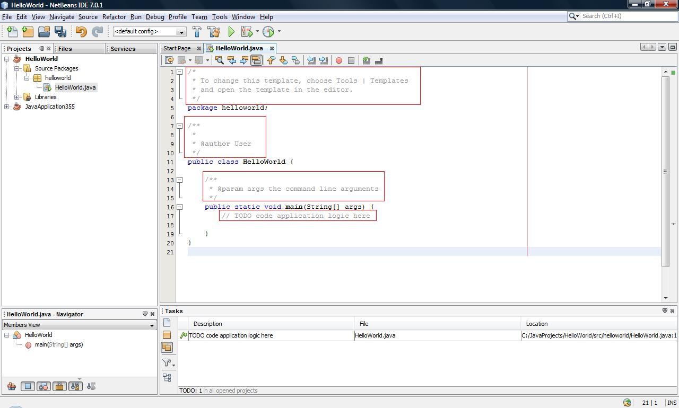Click the Debug Main Project icon
The image size is (679, 408).
(247, 32)
